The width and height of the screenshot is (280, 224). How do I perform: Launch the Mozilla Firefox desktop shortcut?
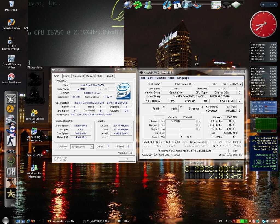point(11,24)
